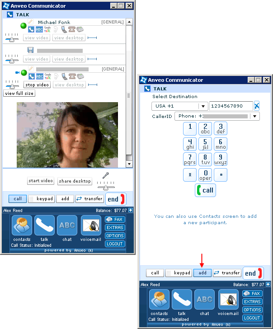273x329 pixels.
Task: Click view video for Michael Fonk
Action: pyautogui.click(x=37, y=38)
